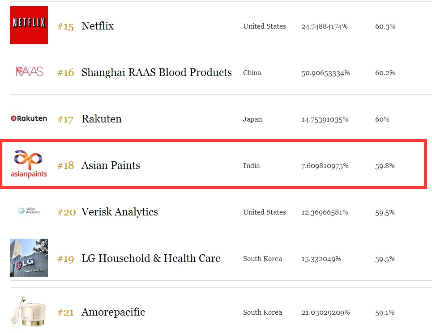
Task: Open the Netflix company link
Action: [98, 26]
